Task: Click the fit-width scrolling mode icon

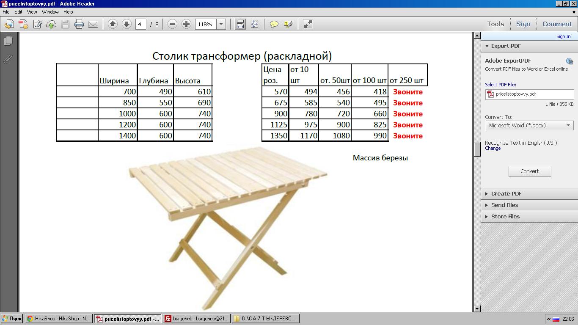Action: click(240, 24)
